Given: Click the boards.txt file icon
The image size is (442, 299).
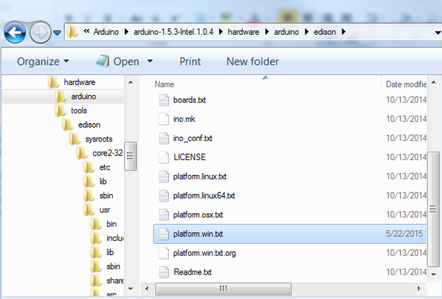Looking at the screenshot, I should coord(164,100).
